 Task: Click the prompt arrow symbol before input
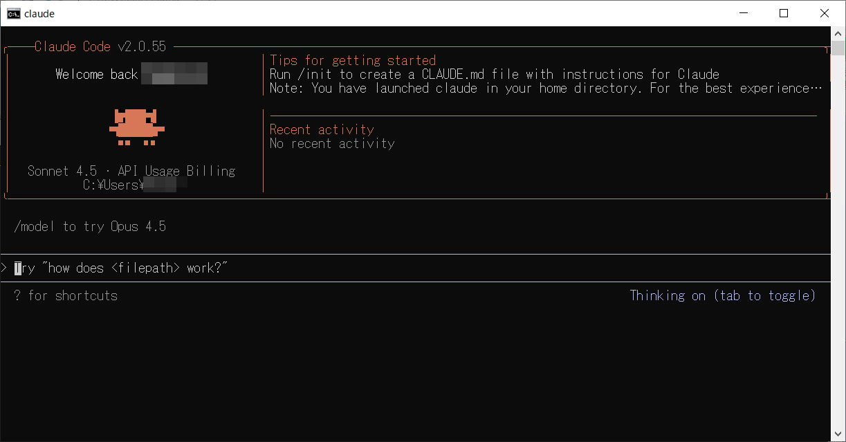click(4, 268)
